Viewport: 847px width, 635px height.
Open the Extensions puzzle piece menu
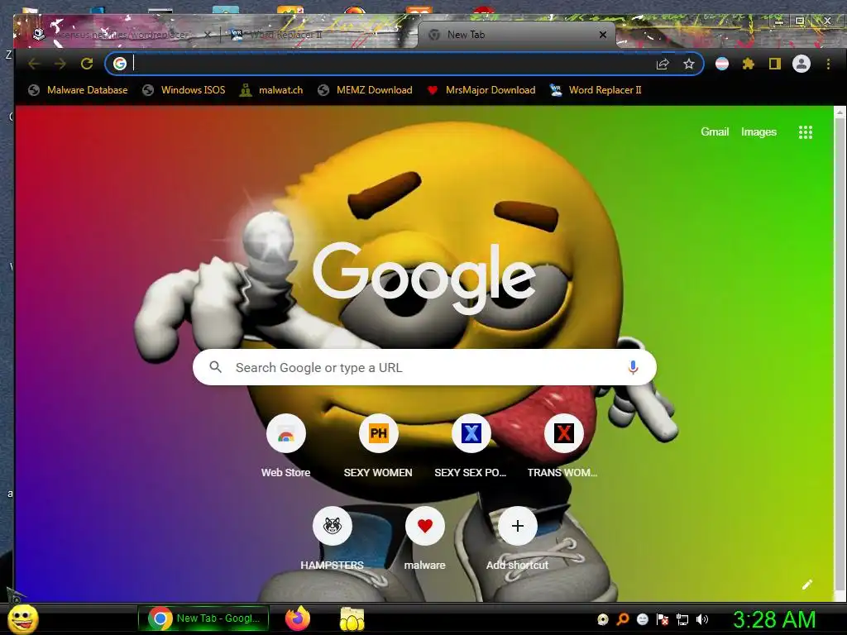click(748, 64)
